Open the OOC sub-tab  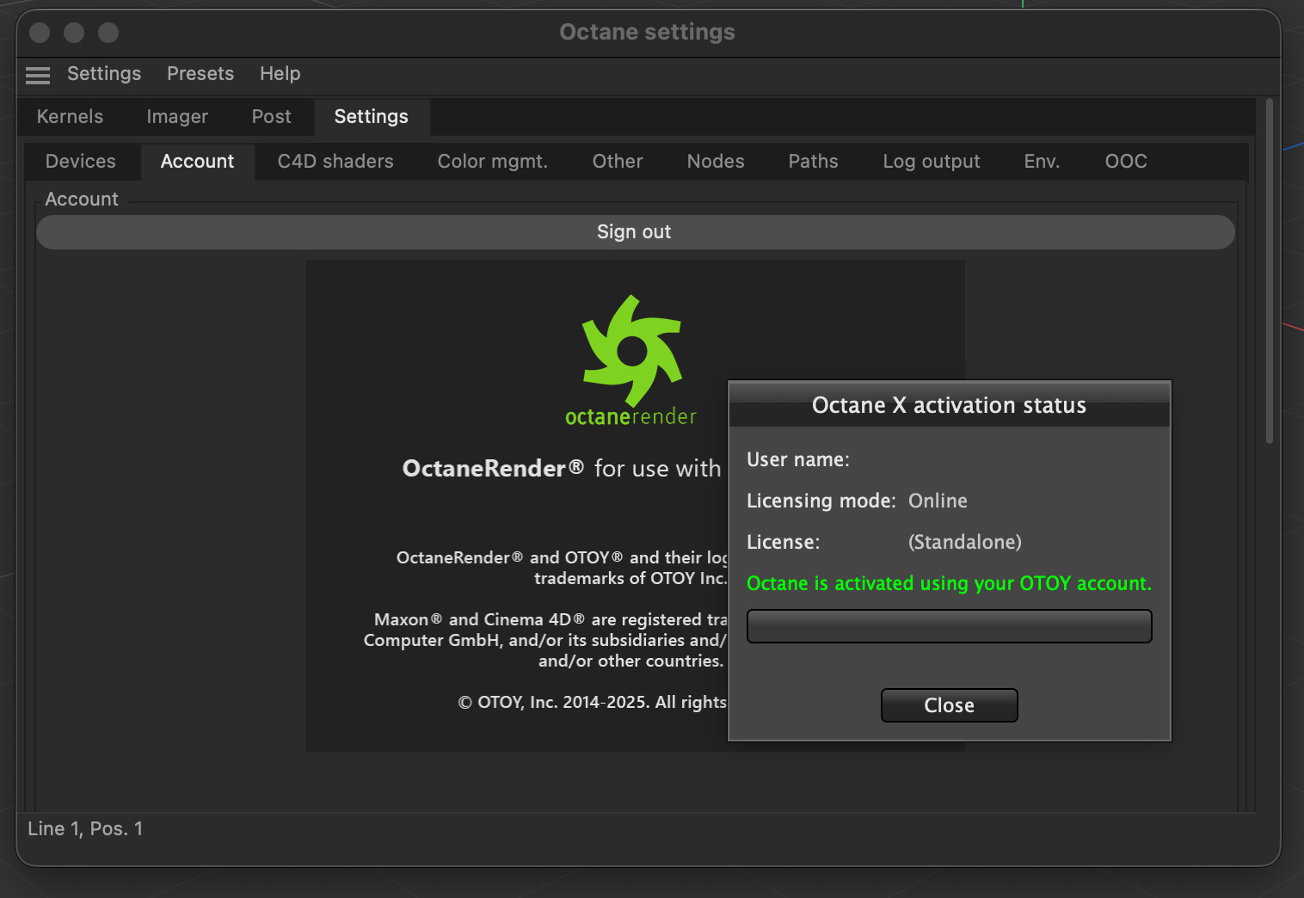click(x=1126, y=162)
